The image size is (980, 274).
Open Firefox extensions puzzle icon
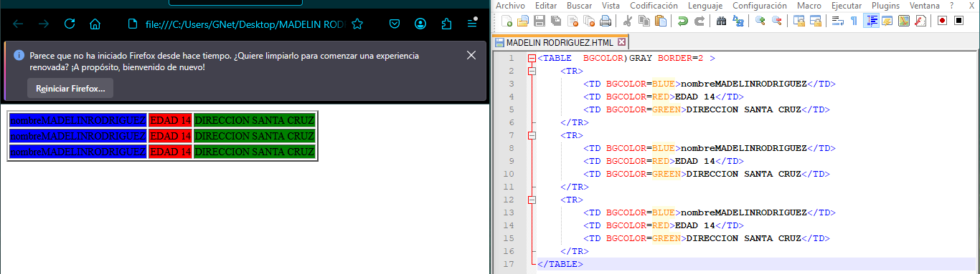click(x=446, y=24)
